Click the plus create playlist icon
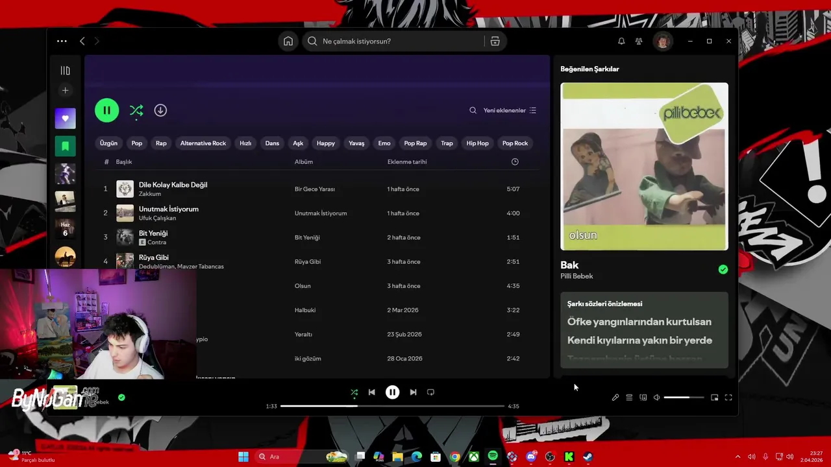Viewport: 831px width, 467px height. [65, 90]
